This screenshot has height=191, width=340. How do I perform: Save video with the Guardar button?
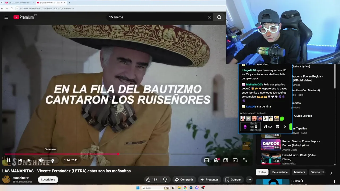[233, 180]
